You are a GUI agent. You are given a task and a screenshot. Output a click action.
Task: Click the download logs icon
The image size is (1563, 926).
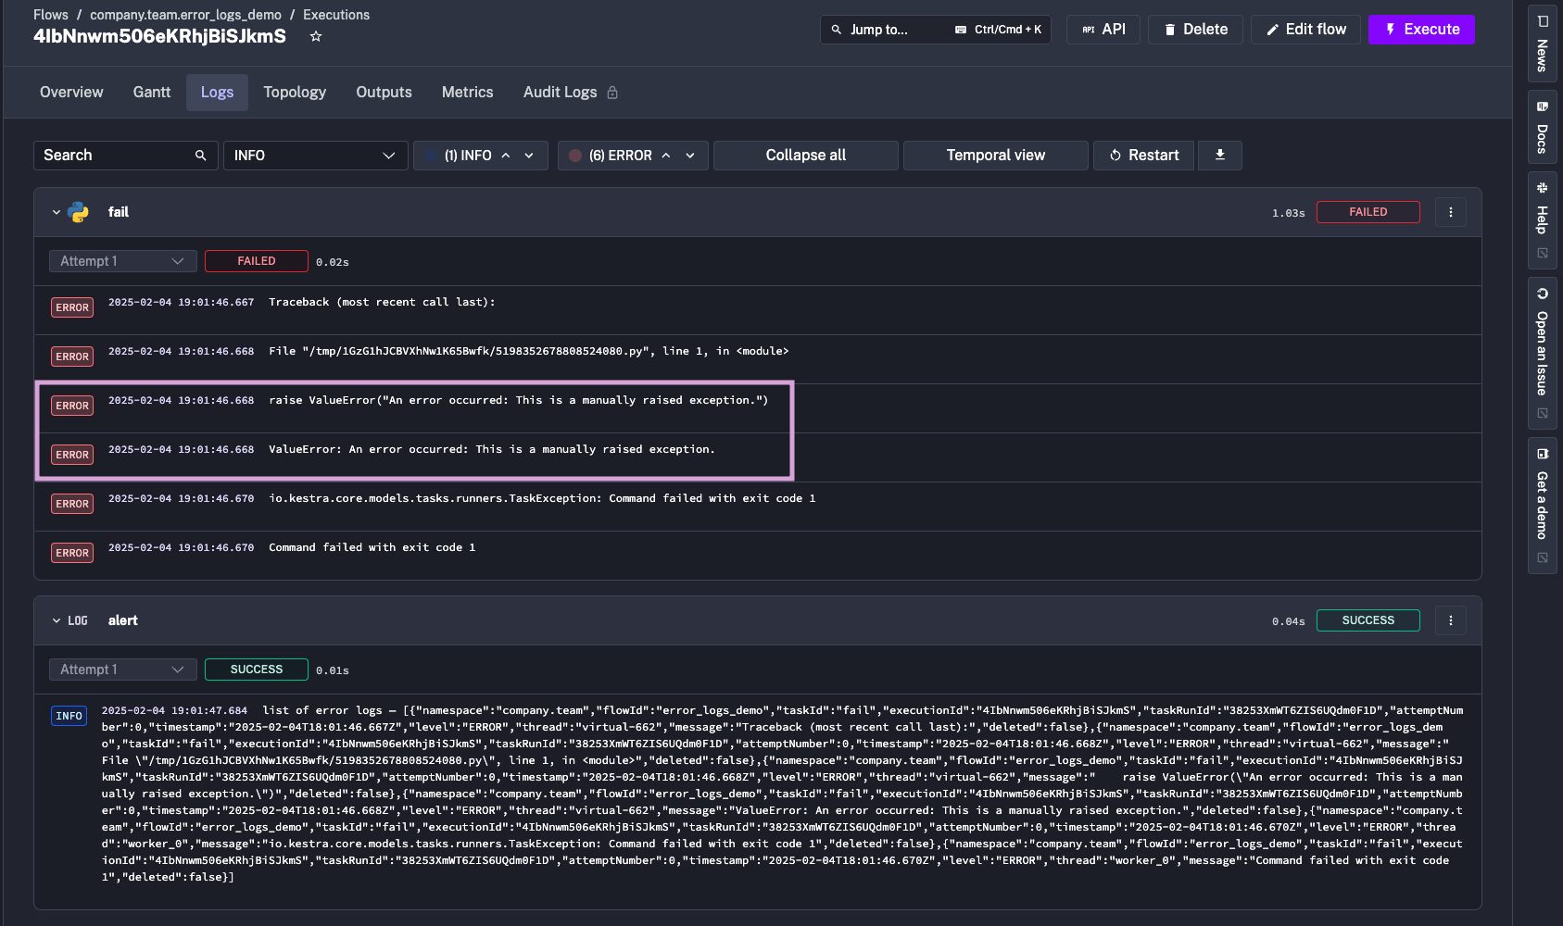tap(1219, 156)
